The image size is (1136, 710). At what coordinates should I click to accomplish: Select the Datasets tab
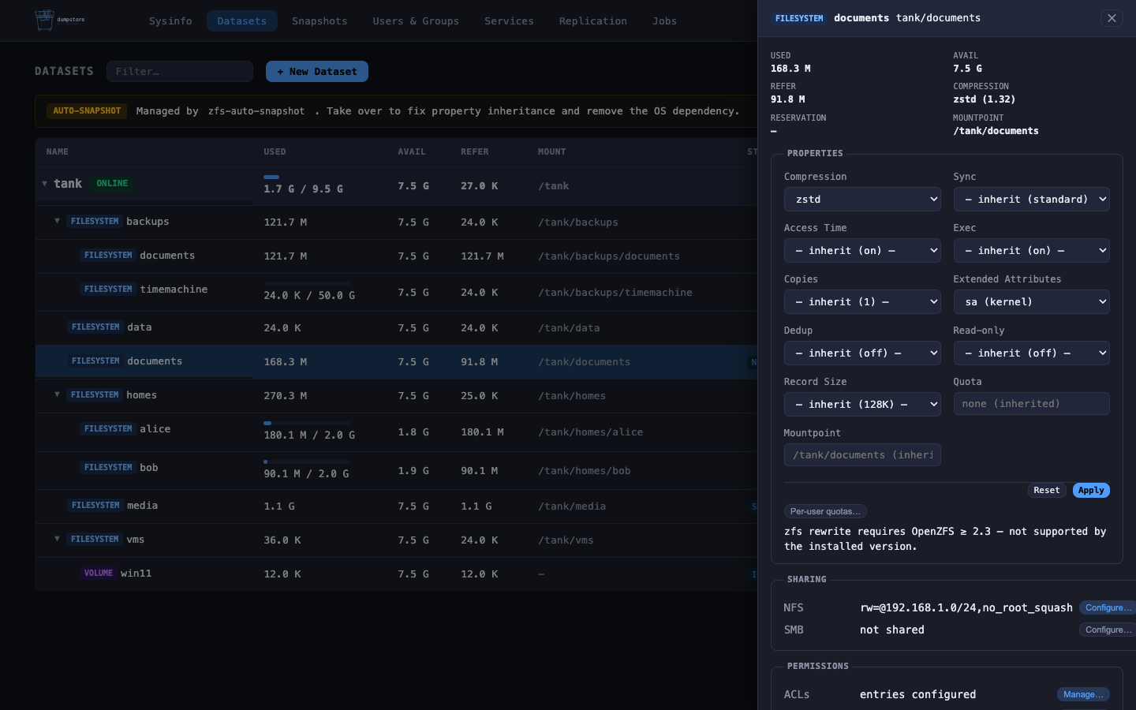coord(242,21)
